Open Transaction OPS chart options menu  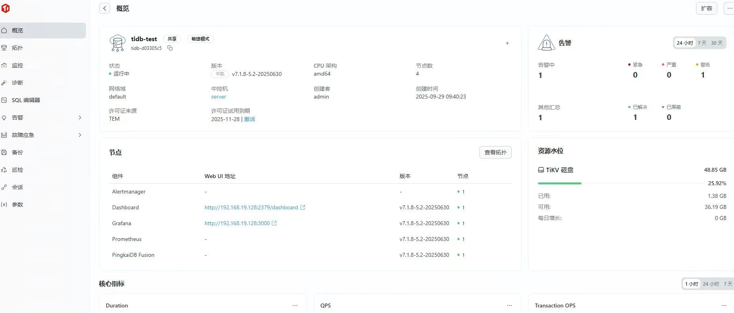[x=724, y=305]
